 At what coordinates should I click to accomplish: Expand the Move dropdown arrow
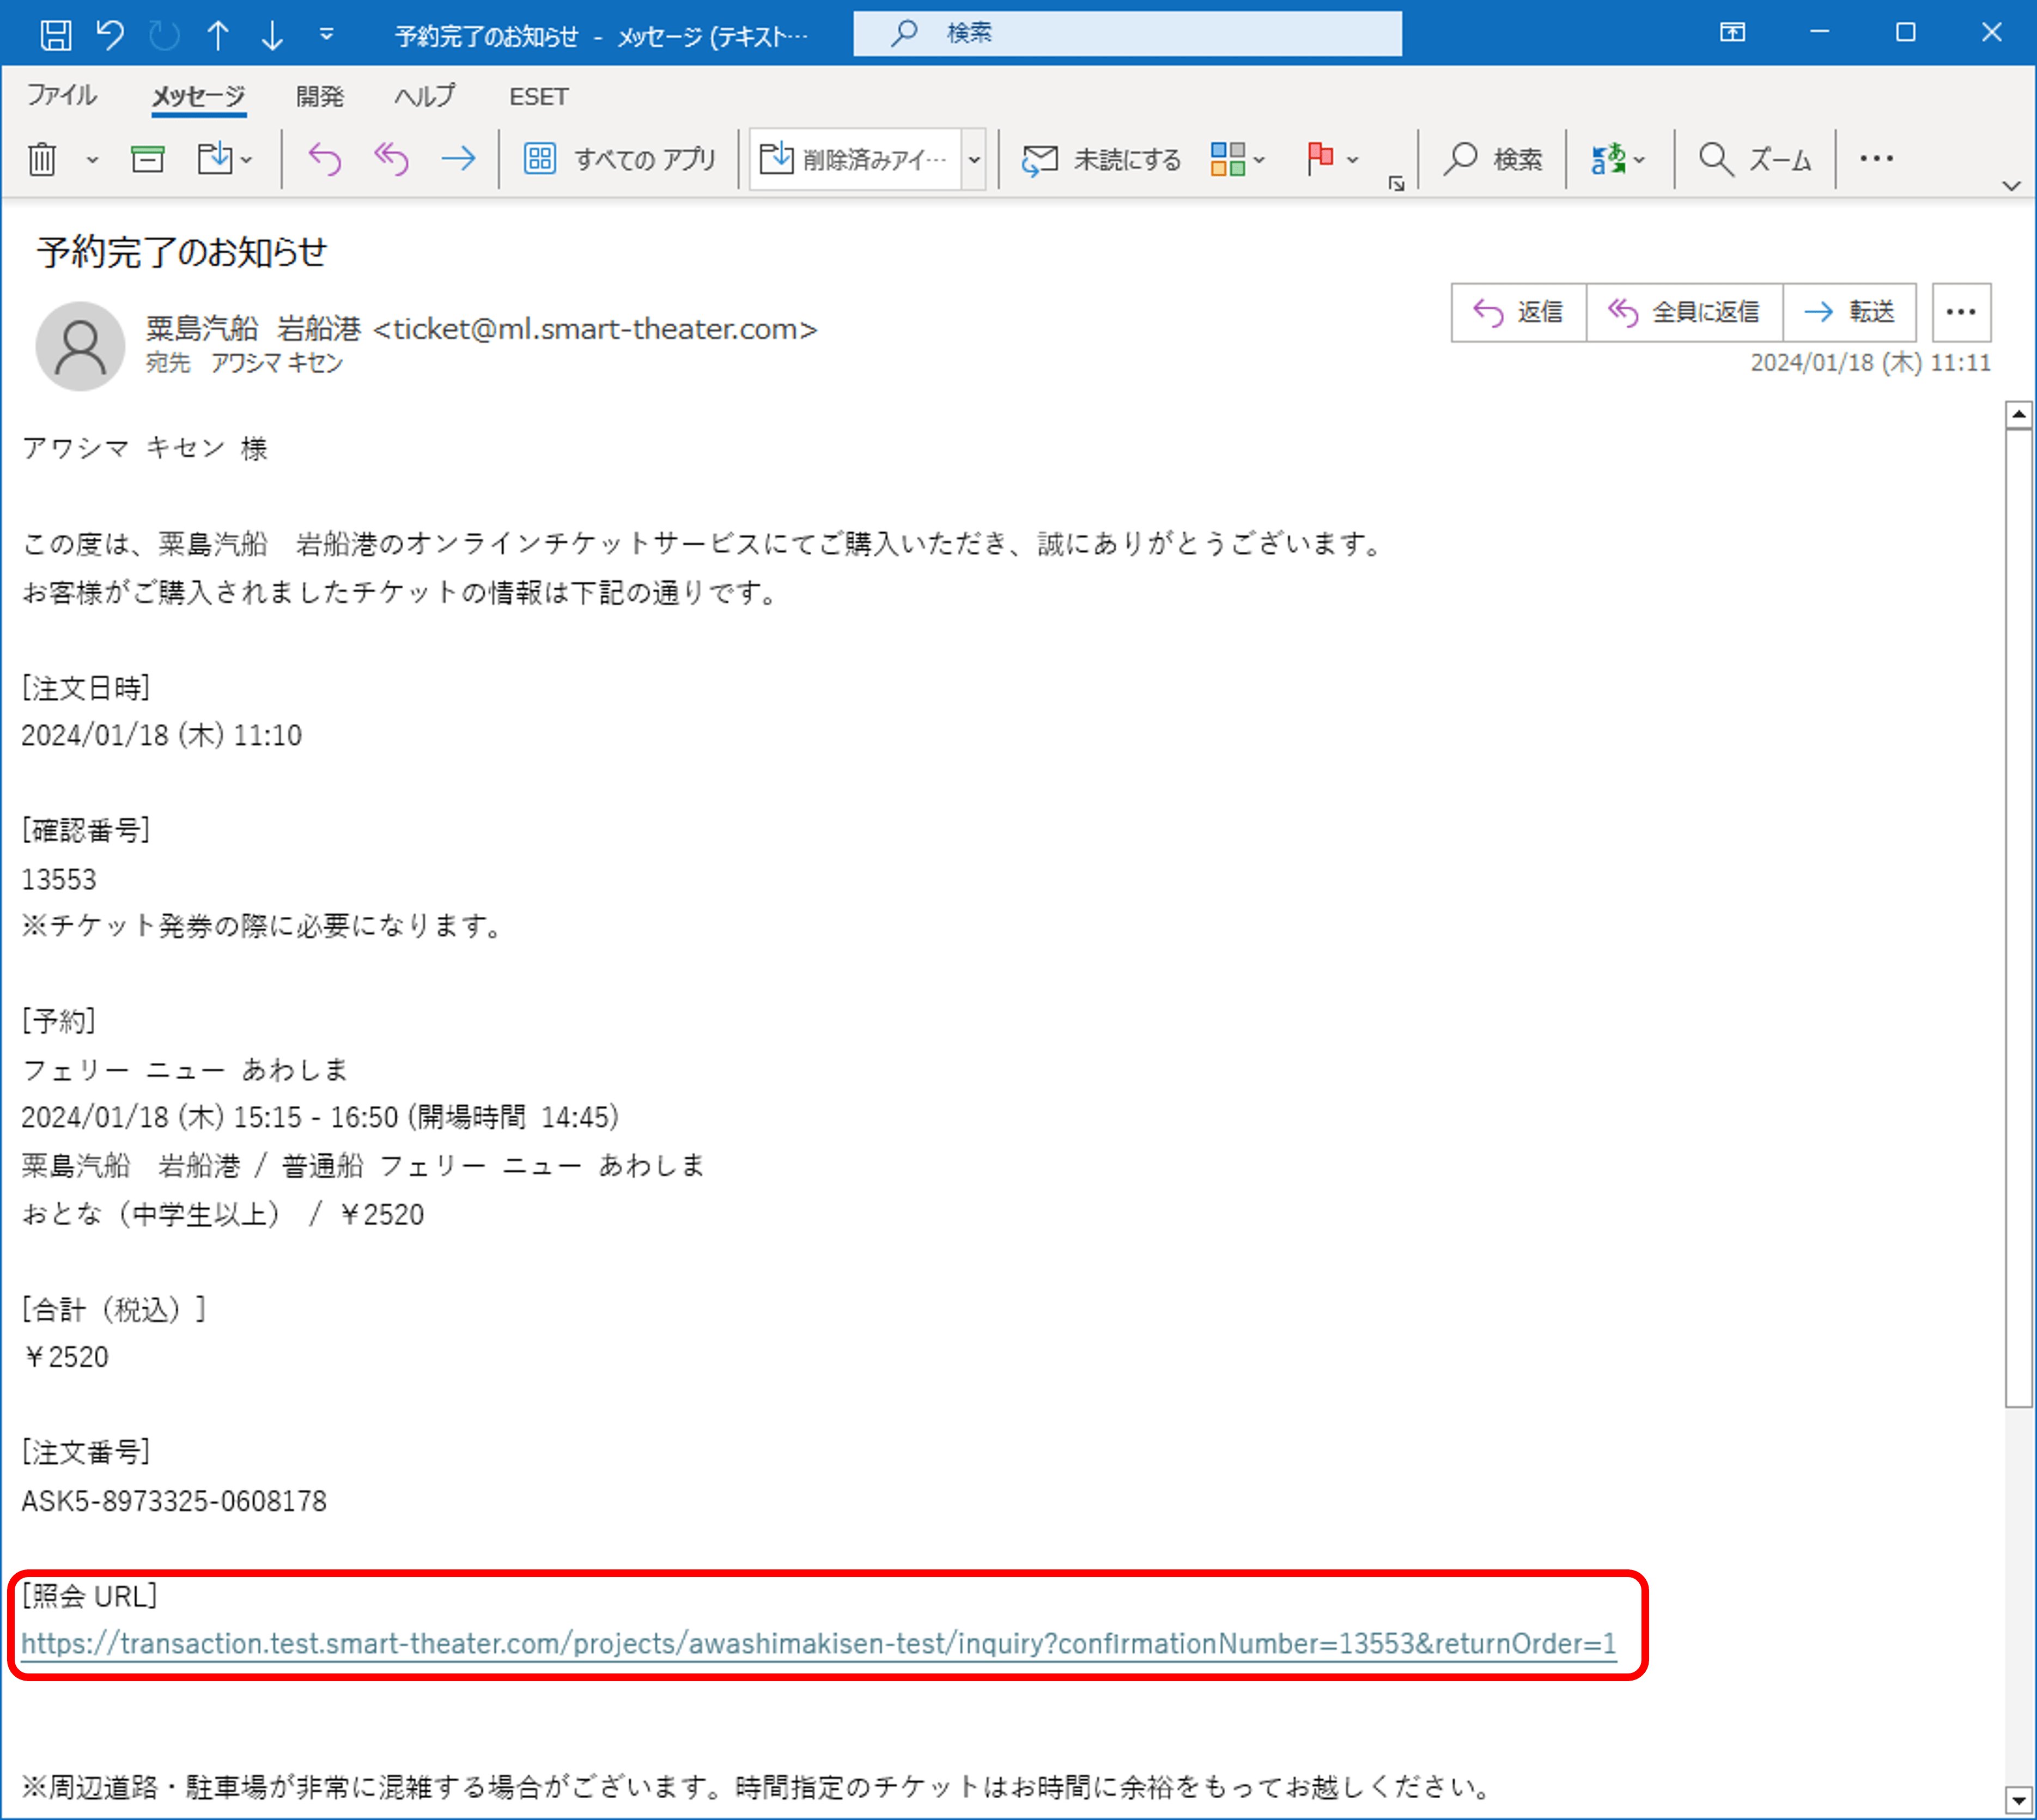tap(246, 159)
